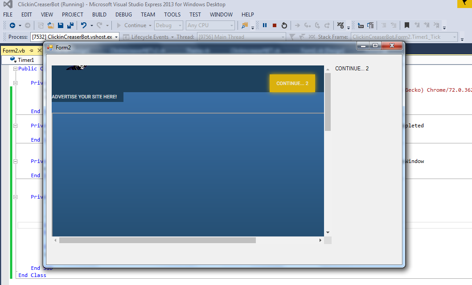Image resolution: width=472 pixels, height=285 pixels.
Task: Click the Visual Studio logo icon
Action: click(8, 4)
